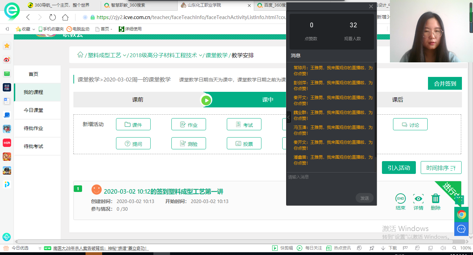Toggle 时间排序 sort order
This screenshot has height=255, width=473.
[x=441, y=168]
